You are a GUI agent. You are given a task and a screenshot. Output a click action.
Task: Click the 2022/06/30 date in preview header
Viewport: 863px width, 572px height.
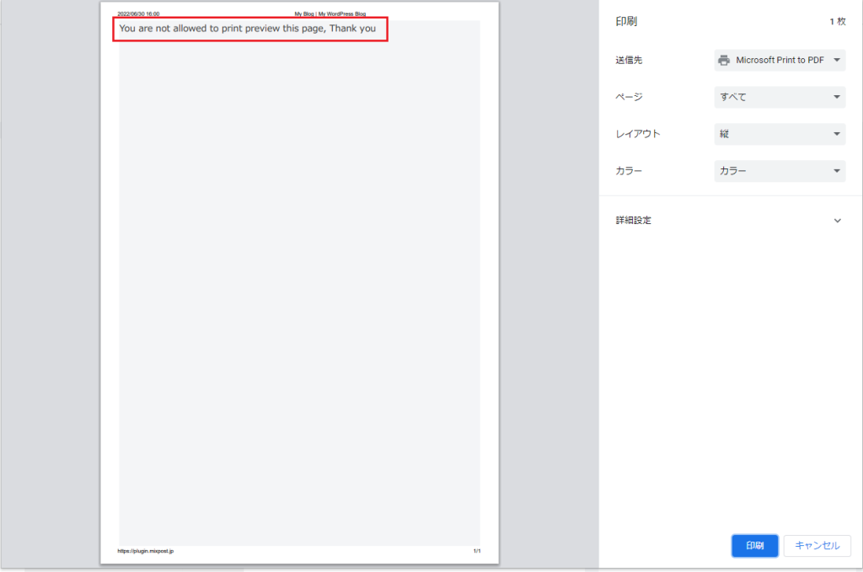click(x=138, y=14)
